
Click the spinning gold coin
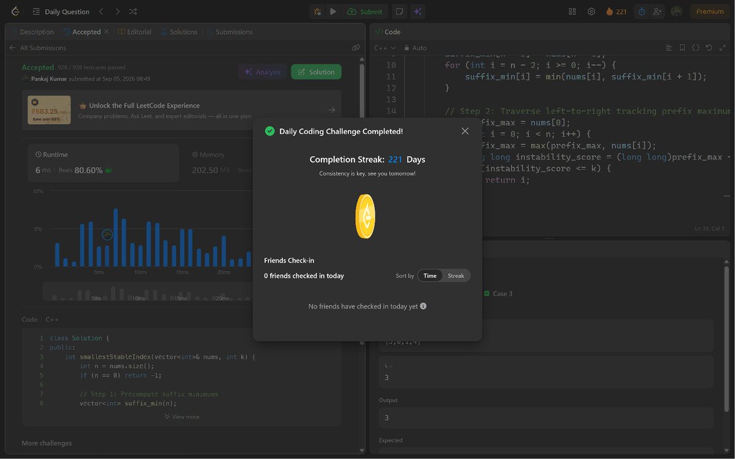pyautogui.click(x=365, y=216)
